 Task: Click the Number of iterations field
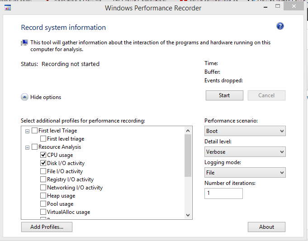tap(223, 194)
